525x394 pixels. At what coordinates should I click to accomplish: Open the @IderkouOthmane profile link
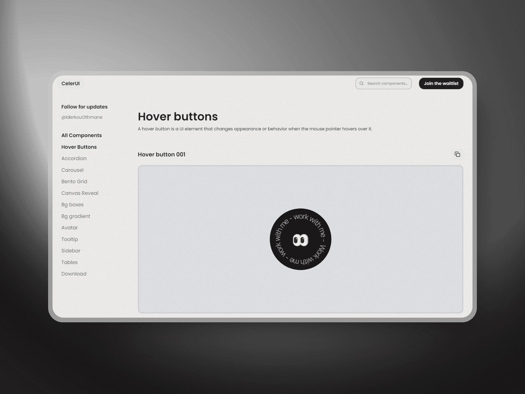(82, 117)
